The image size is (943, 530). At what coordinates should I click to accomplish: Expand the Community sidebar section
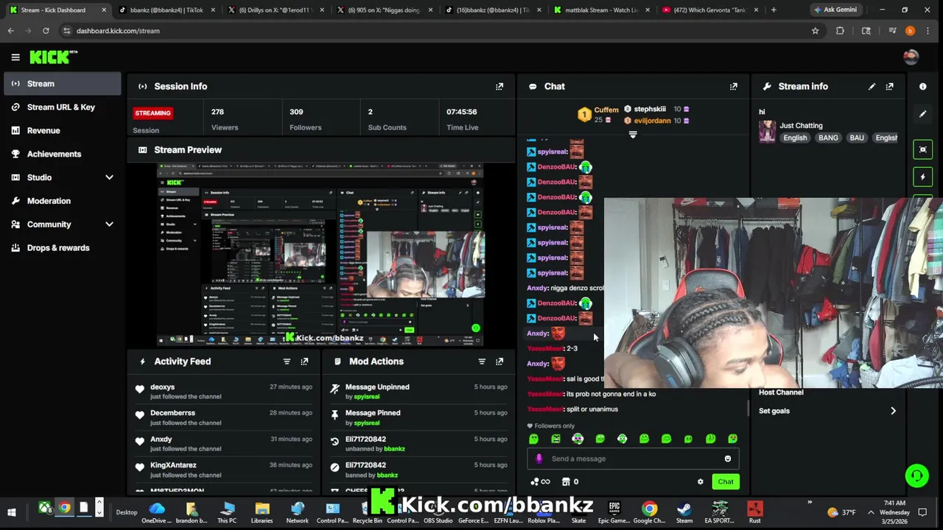[x=109, y=225]
